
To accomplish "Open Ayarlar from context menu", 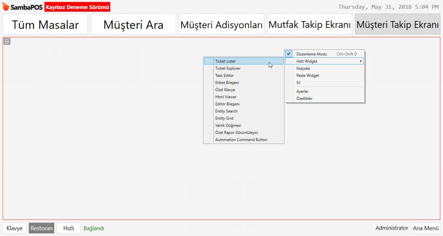I will (302, 91).
